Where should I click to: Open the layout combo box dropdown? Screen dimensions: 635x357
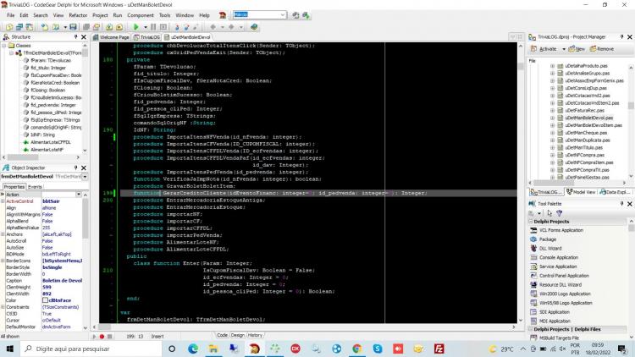[x=282, y=15]
